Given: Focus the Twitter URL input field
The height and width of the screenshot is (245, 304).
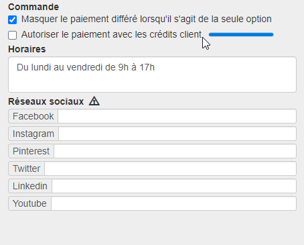Looking at the screenshot, I should pos(170,168).
